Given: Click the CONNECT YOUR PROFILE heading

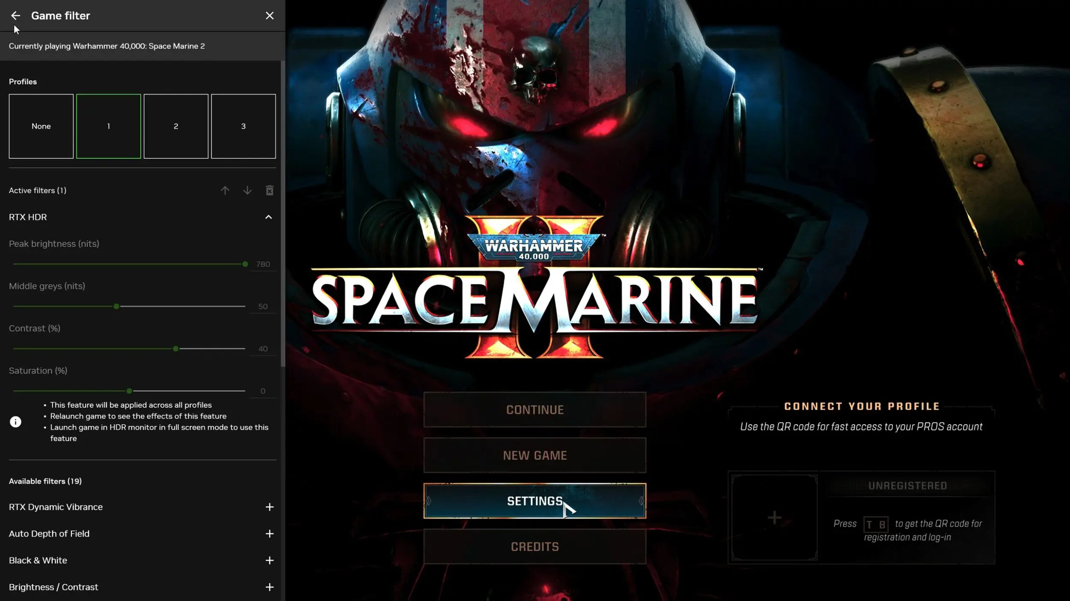Looking at the screenshot, I should coord(862,407).
